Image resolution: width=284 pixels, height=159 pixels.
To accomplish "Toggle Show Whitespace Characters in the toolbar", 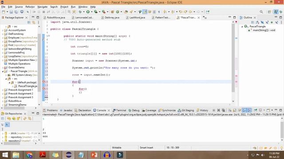I will pyautogui.click(x=159, y=12).
